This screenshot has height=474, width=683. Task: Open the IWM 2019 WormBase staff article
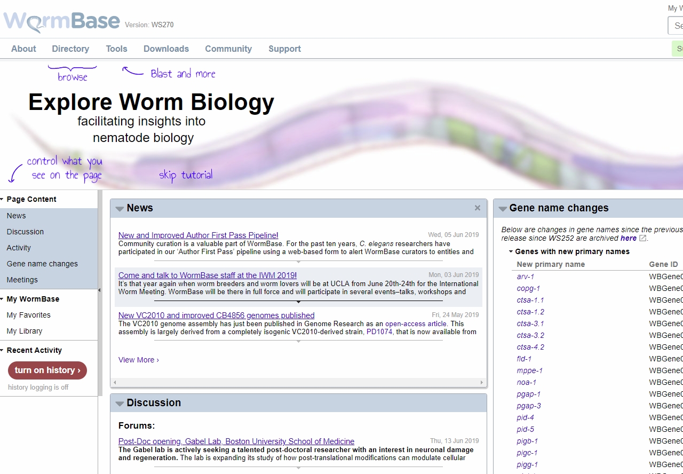[x=208, y=275]
